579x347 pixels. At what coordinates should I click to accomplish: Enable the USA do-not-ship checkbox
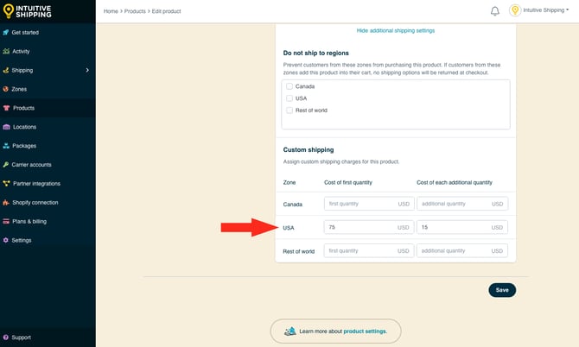click(289, 98)
